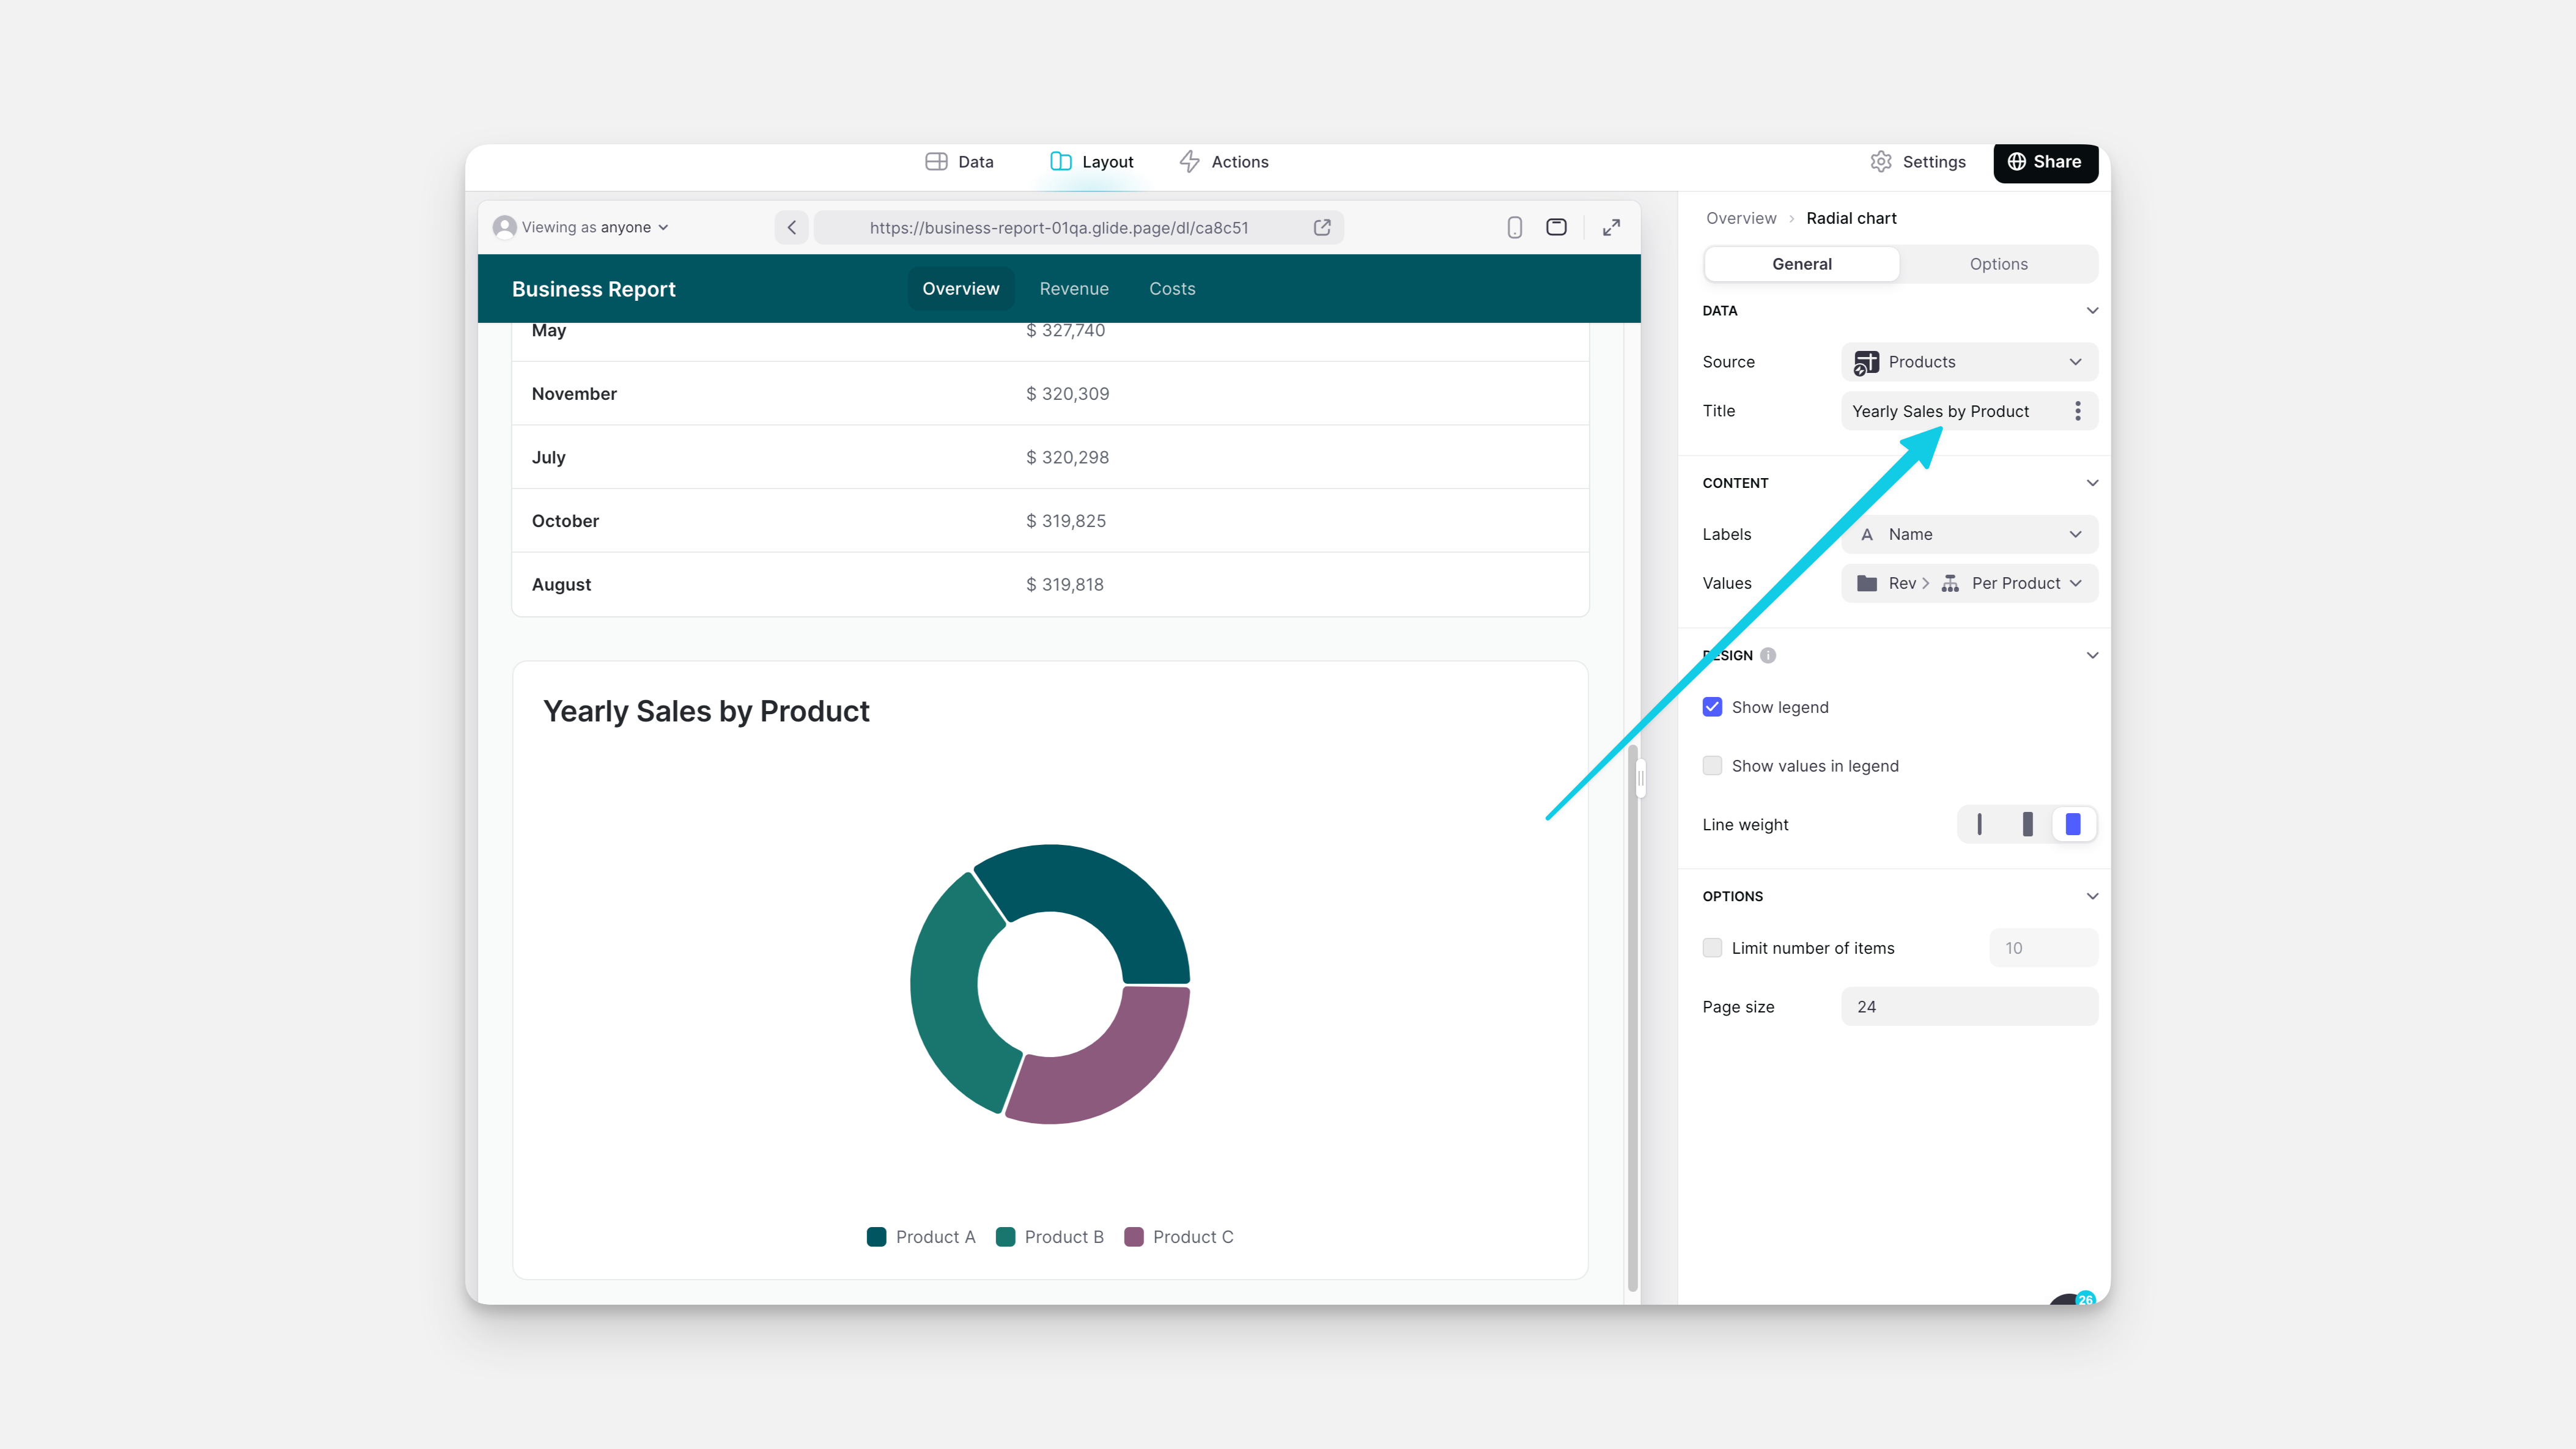Click the Page size input field
Image resolution: width=2576 pixels, height=1449 pixels.
pyautogui.click(x=1968, y=1007)
